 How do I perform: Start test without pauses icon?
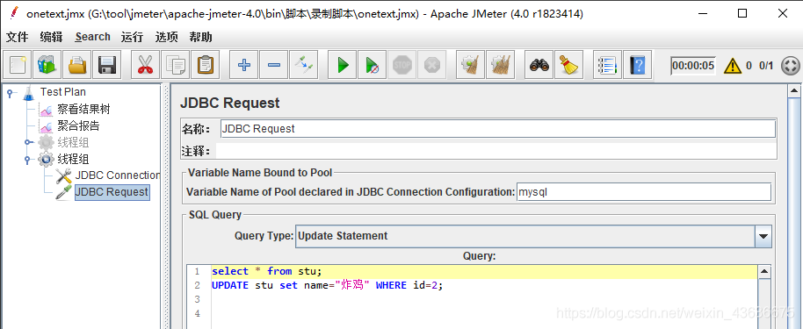pyautogui.click(x=373, y=65)
